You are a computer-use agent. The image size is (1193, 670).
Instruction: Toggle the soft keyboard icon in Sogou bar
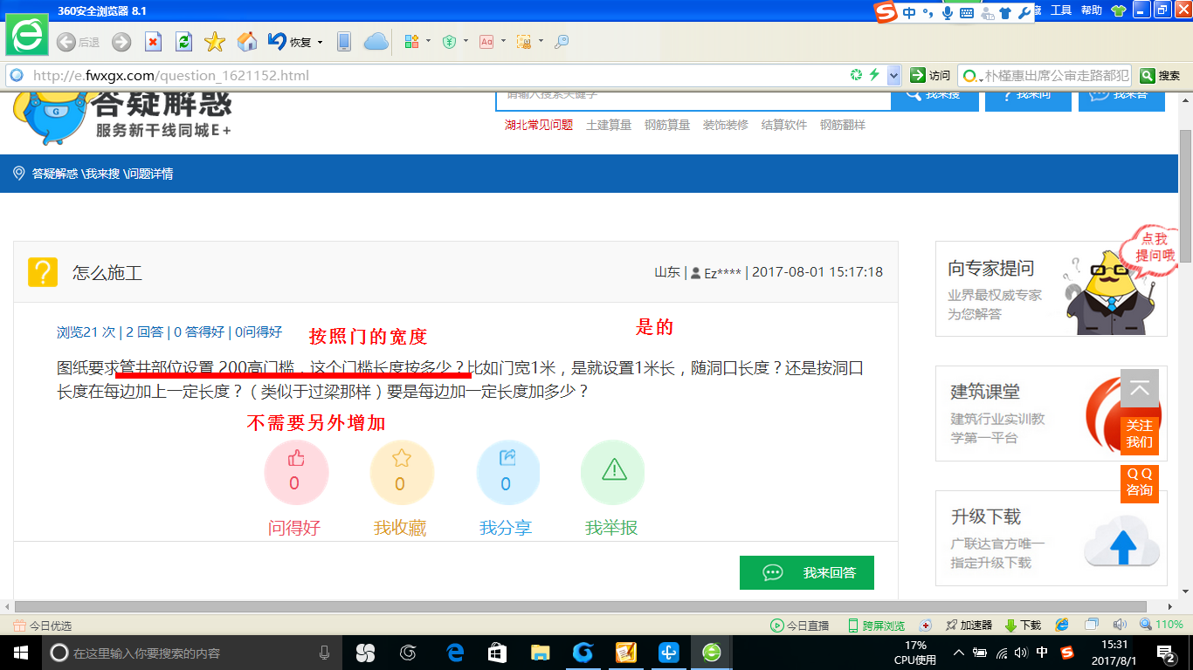coord(969,10)
